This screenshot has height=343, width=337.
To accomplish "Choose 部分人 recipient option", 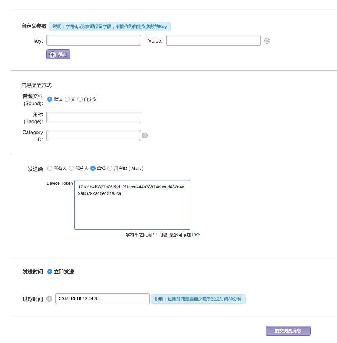I will coord(71,168).
